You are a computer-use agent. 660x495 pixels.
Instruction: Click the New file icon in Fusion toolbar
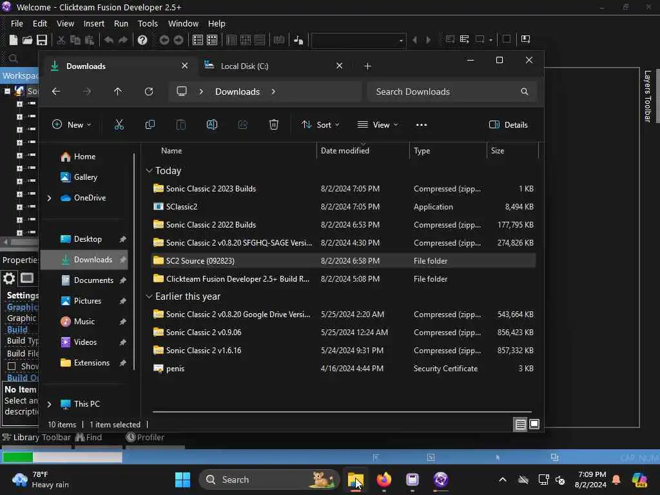coord(13,40)
